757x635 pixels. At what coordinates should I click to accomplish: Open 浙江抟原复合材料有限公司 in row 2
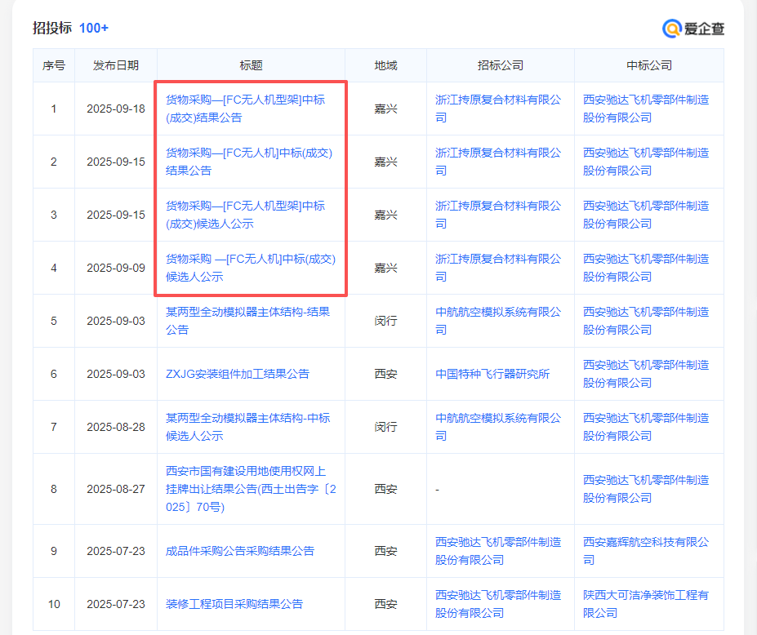[498, 162]
